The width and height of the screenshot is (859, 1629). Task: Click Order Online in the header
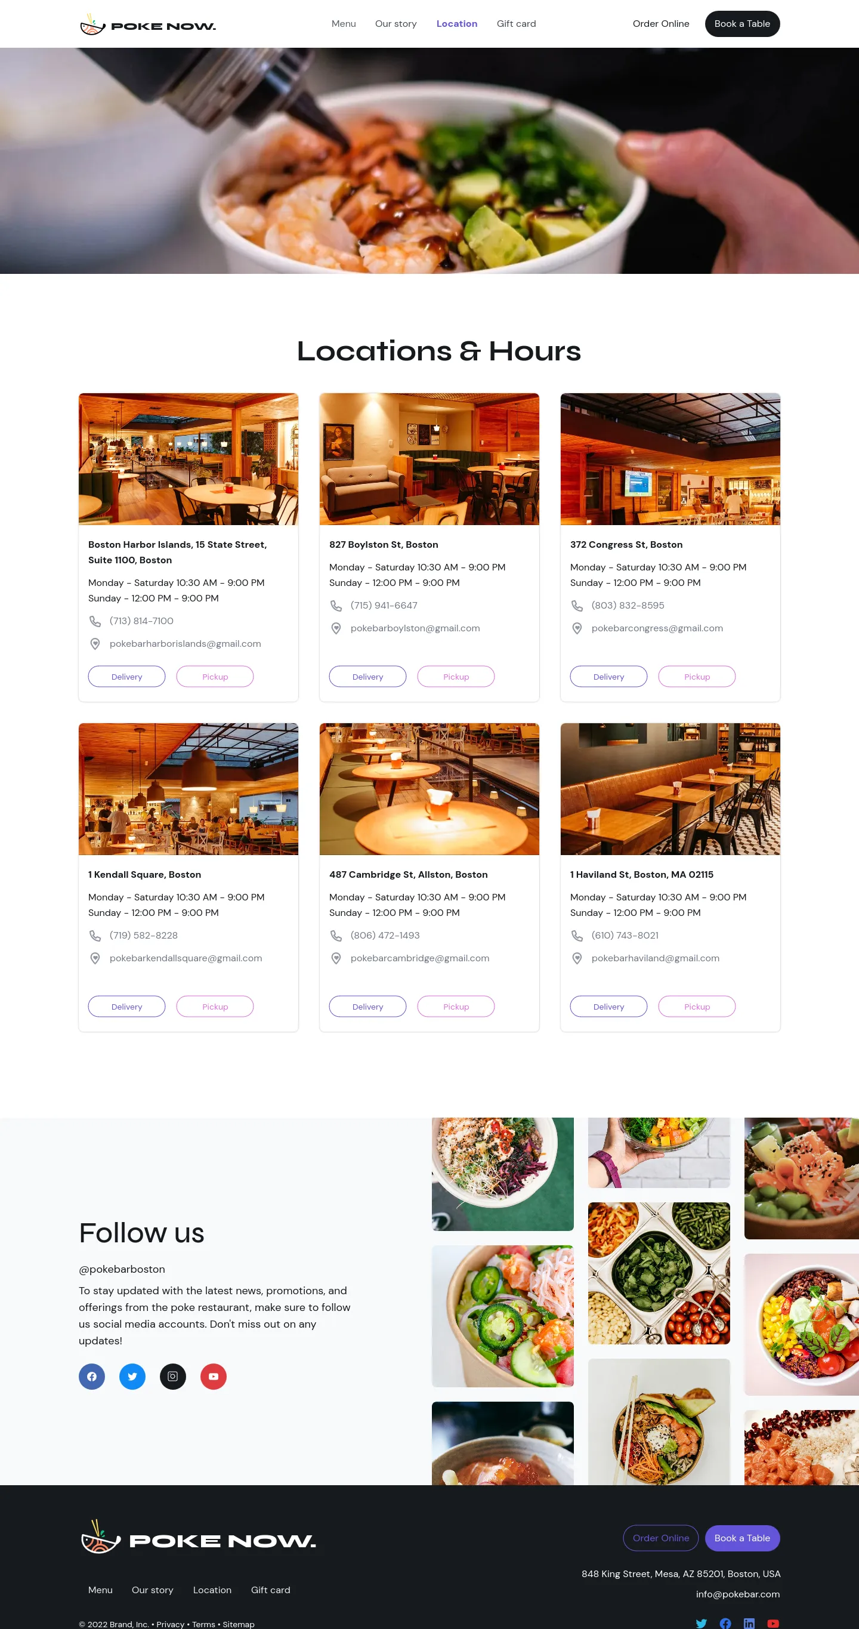pyautogui.click(x=660, y=24)
